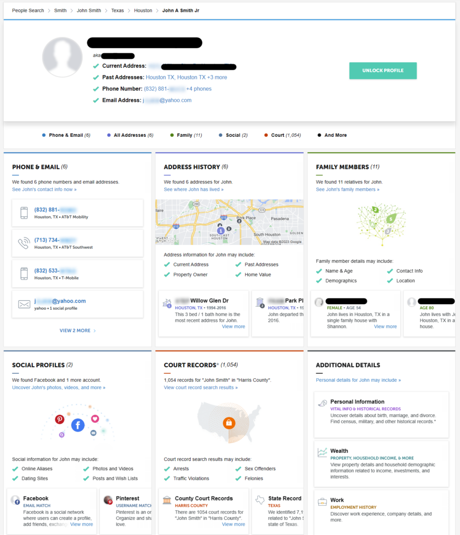460x535 pixels.
Task: Switch to the Family (11) section tab
Action: 186,135
